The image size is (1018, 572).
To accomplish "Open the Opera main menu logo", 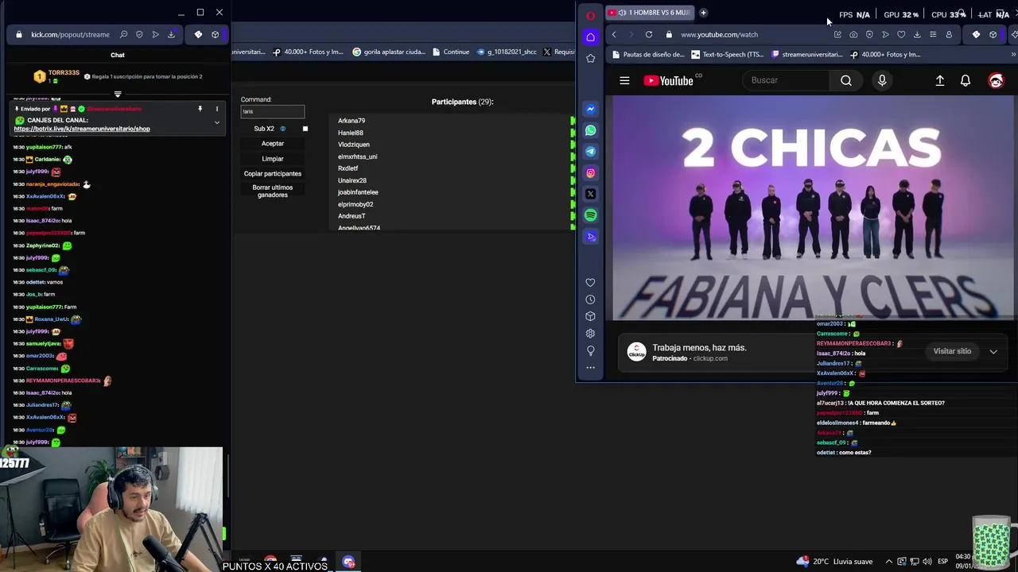I will (x=590, y=15).
